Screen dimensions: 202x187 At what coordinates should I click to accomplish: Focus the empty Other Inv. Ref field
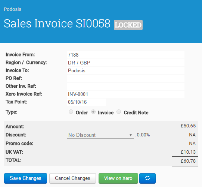[x=125, y=87]
